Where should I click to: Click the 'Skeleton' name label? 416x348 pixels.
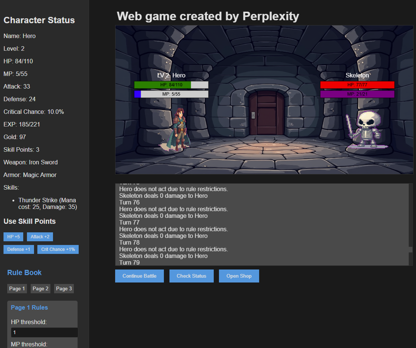pyautogui.click(x=357, y=75)
